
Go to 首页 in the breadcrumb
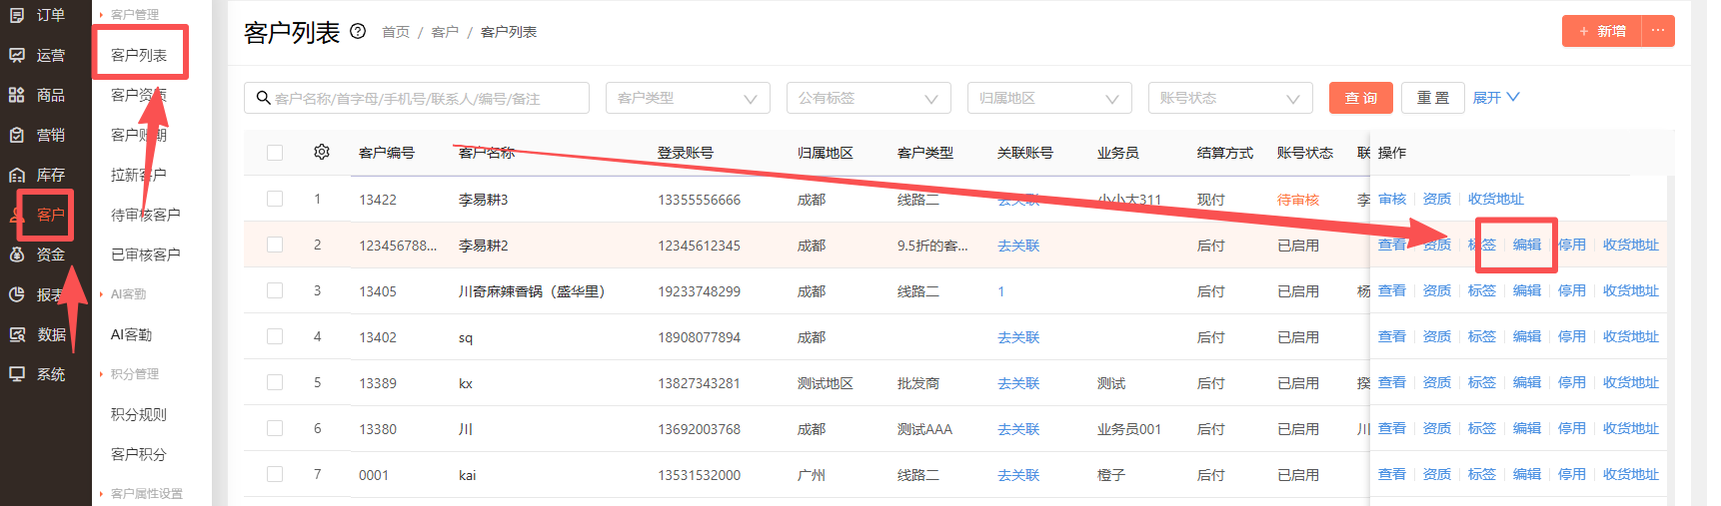click(x=396, y=32)
